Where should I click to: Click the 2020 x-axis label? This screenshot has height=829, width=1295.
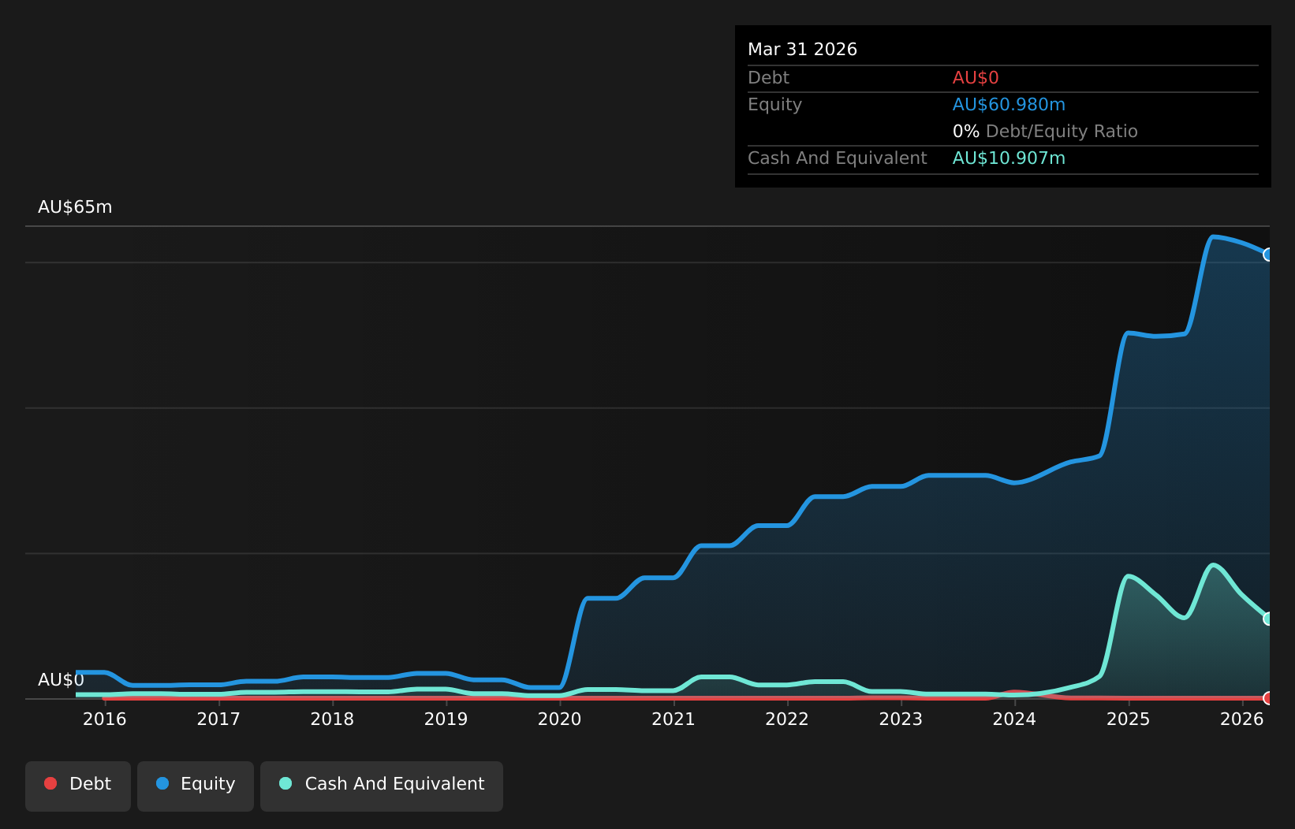560,719
